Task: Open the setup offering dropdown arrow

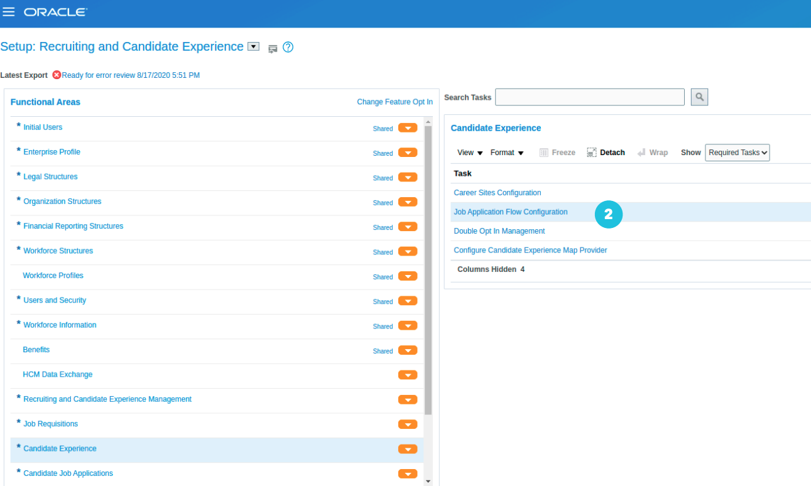Action: pyautogui.click(x=254, y=46)
